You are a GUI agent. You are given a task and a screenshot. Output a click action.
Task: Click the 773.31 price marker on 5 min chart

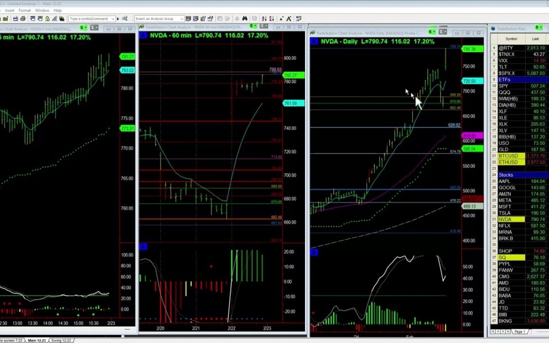127,129
